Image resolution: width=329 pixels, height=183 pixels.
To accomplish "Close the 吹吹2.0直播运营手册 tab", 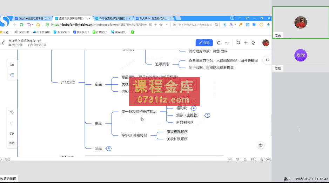I will 49,19.
